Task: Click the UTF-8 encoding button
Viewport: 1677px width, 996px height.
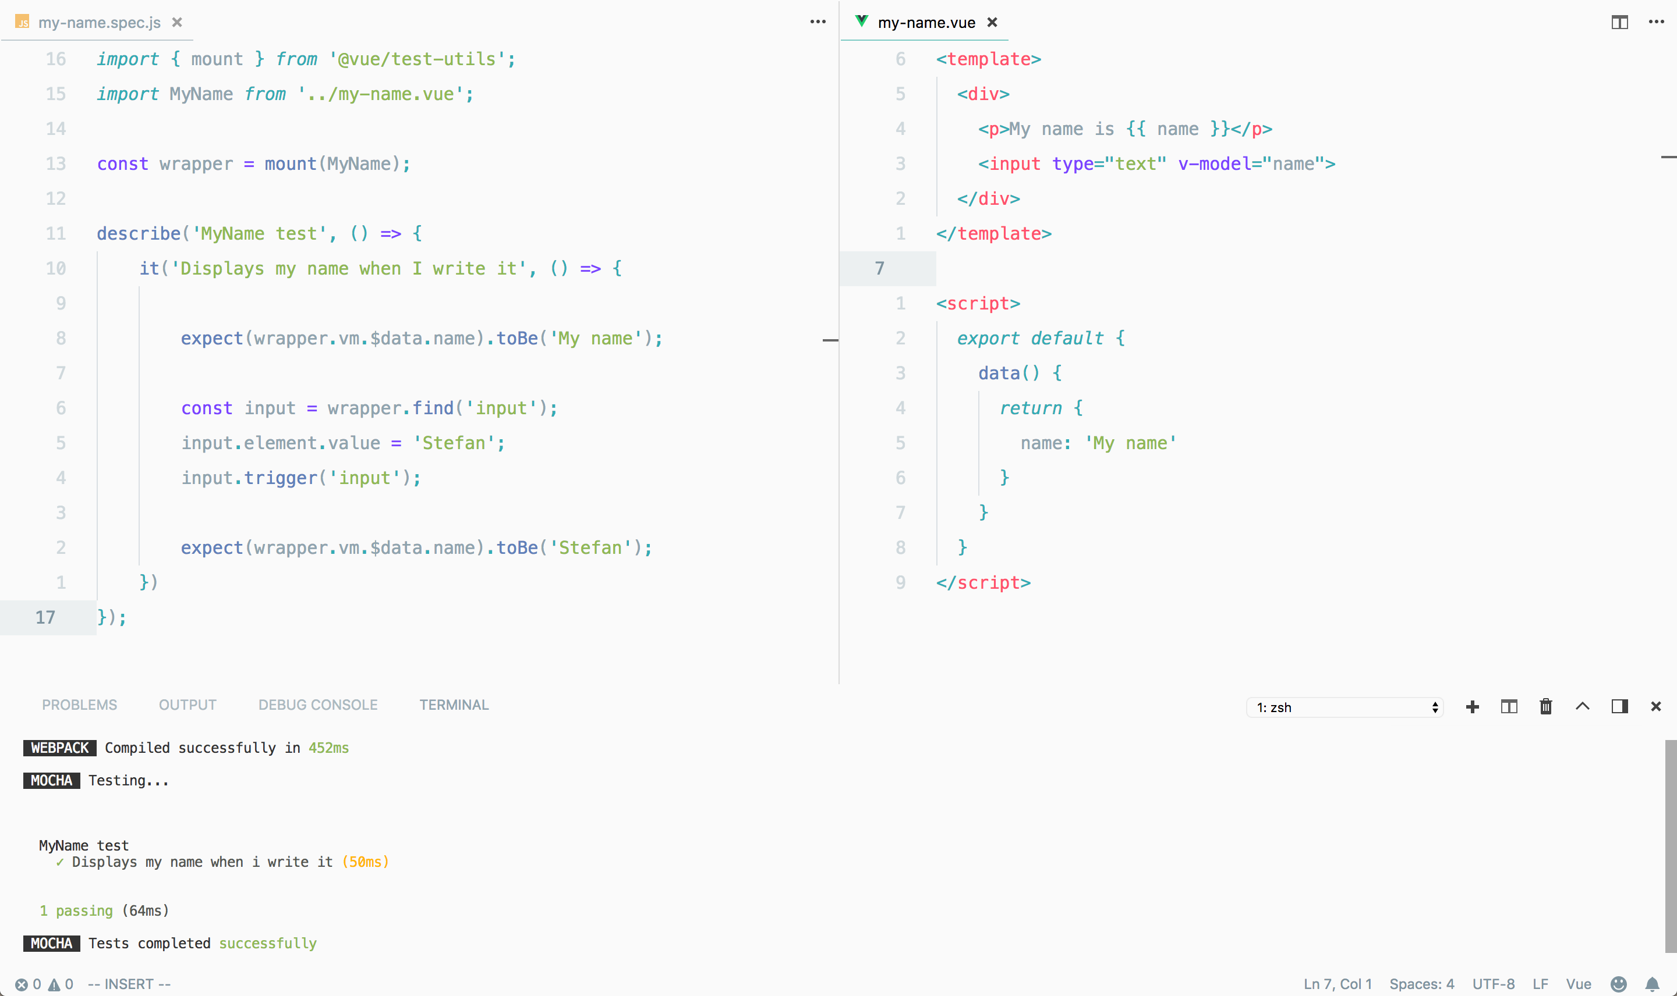Action: click(1493, 984)
